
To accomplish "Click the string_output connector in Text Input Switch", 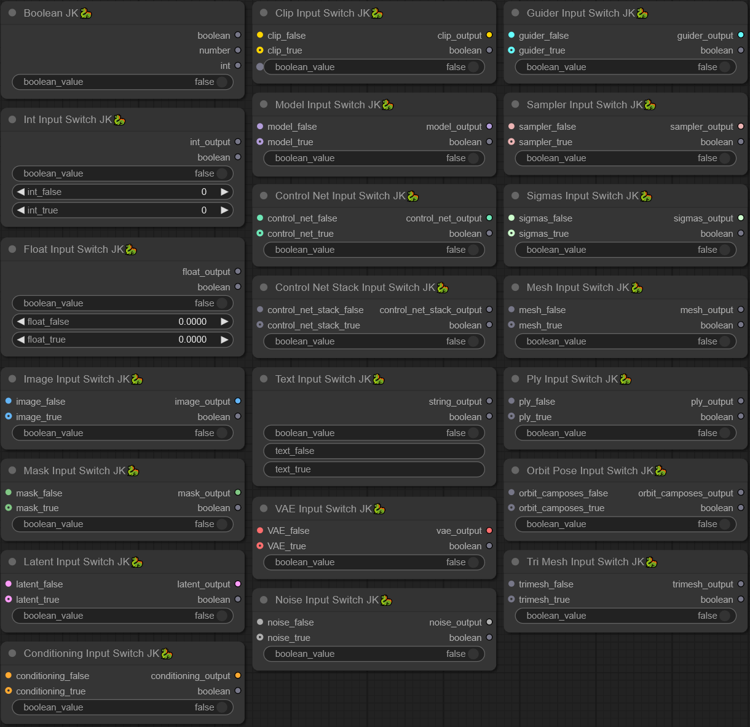I will 489,401.
